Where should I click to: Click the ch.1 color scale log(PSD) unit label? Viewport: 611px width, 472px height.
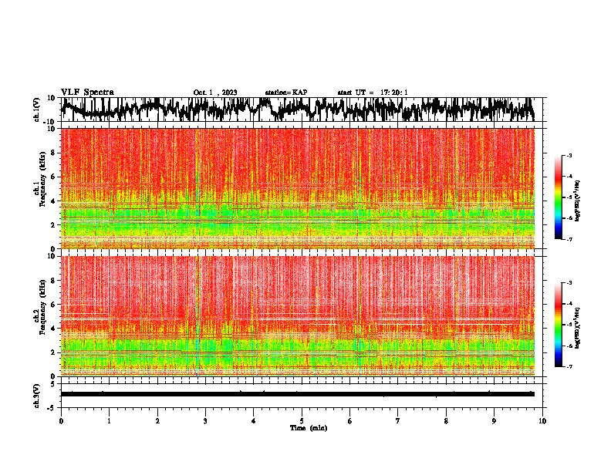(x=578, y=201)
